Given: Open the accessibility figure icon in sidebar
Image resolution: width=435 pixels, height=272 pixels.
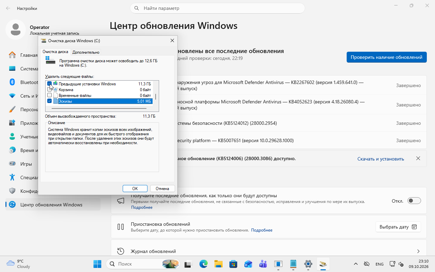Looking at the screenshot, I should pos(12,177).
